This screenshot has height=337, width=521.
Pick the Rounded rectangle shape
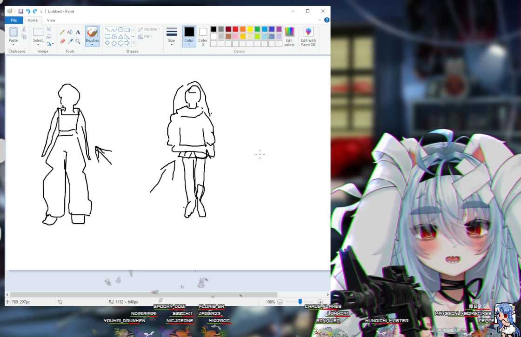107,37
